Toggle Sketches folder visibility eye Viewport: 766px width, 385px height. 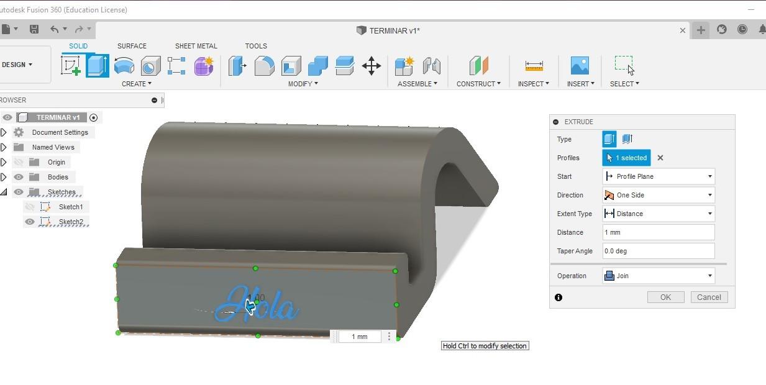tap(19, 192)
